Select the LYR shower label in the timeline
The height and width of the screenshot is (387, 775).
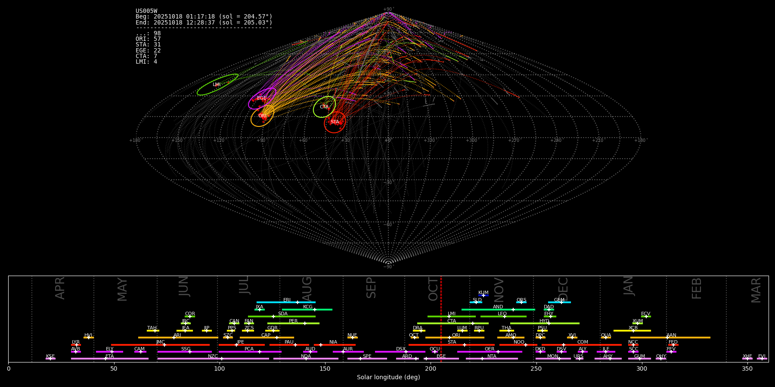pyautogui.click(x=76, y=342)
